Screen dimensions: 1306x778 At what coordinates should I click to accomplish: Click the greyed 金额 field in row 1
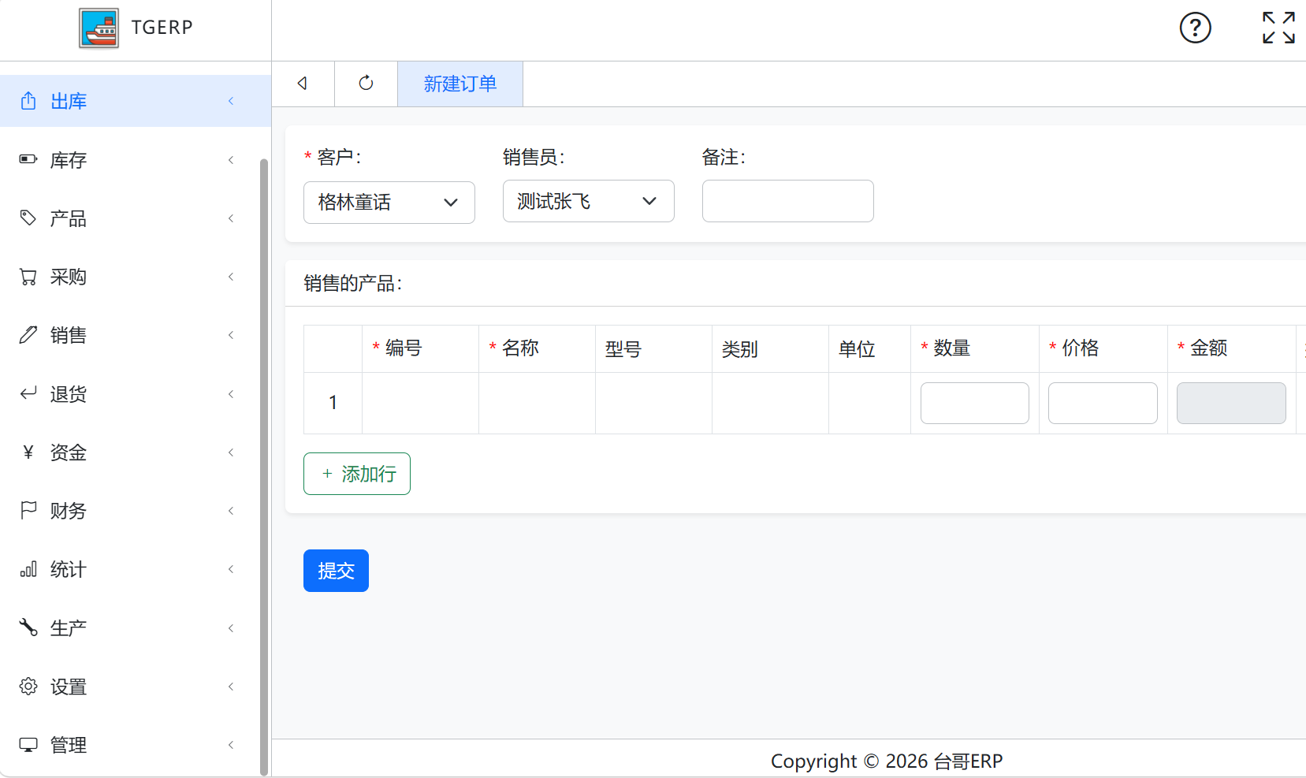(1231, 403)
